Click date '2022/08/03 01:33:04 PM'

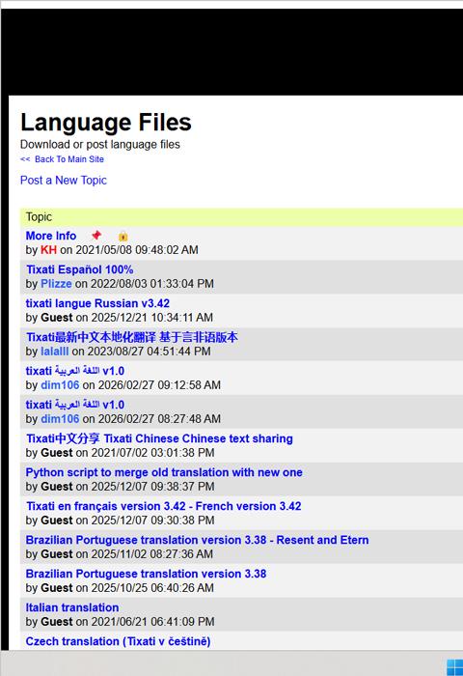coord(152,284)
